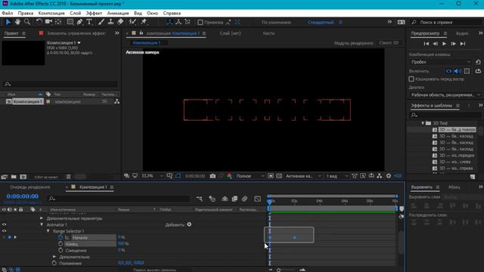Select the Pen tool
Viewport: 484px width, 272px height.
coord(79,22)
